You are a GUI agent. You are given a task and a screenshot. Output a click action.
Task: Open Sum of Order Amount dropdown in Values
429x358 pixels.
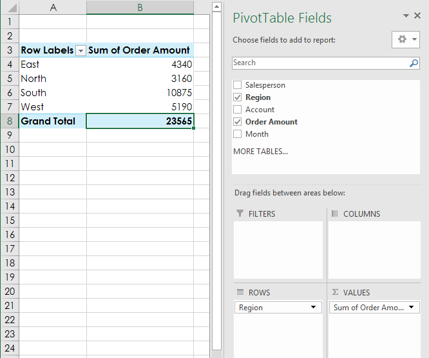pyautogui.click(x=412, y=308)
